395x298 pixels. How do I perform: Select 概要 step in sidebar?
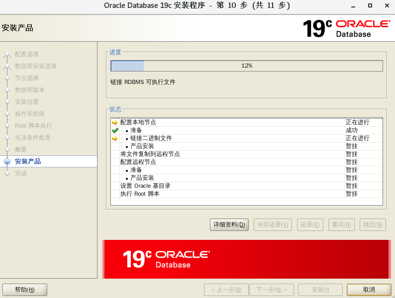coord(21,149)
